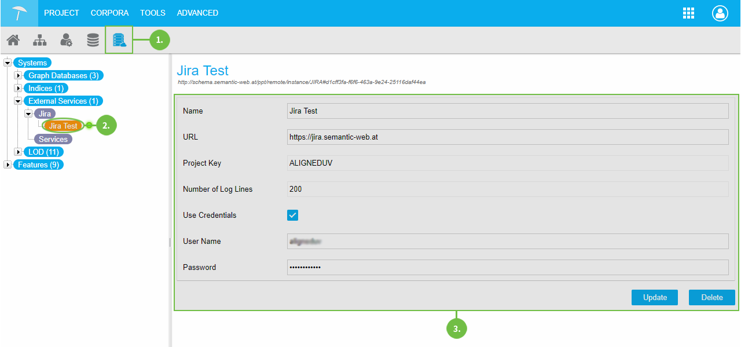Click the 'User Name' label

point(201,241)
